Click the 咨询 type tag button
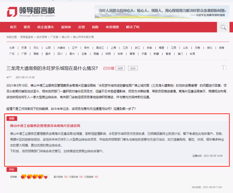The height and width of the screenshot is (193, 233). [133, 68]
